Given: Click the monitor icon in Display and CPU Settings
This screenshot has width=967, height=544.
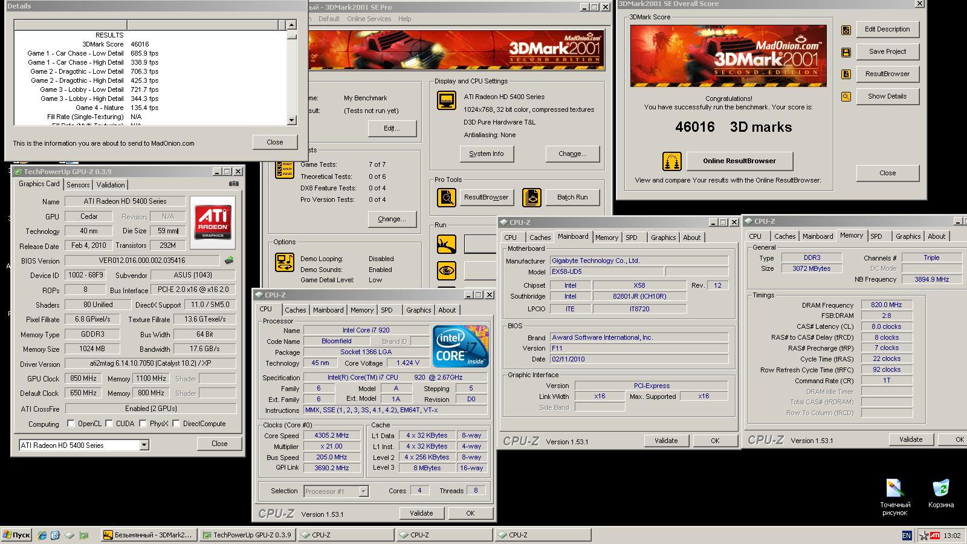Looking at the screenshot, I should pos(447,100).
